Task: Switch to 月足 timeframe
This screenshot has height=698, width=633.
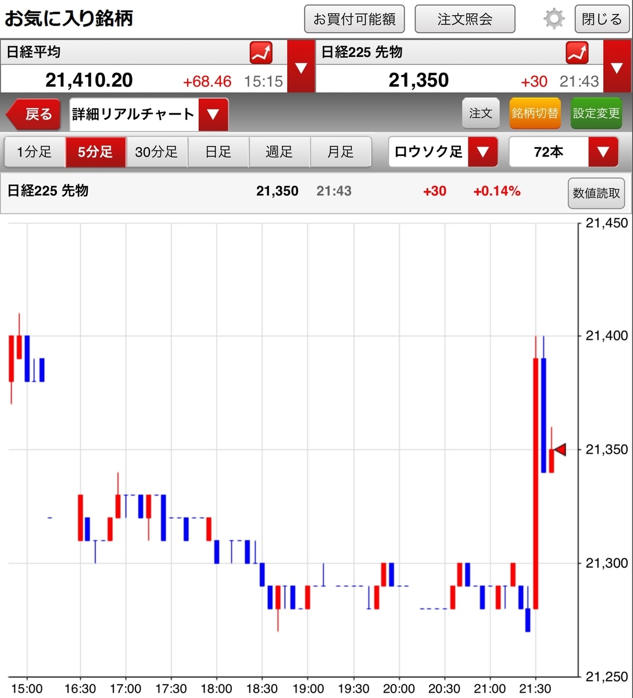Action: click(x=341, y=152)
